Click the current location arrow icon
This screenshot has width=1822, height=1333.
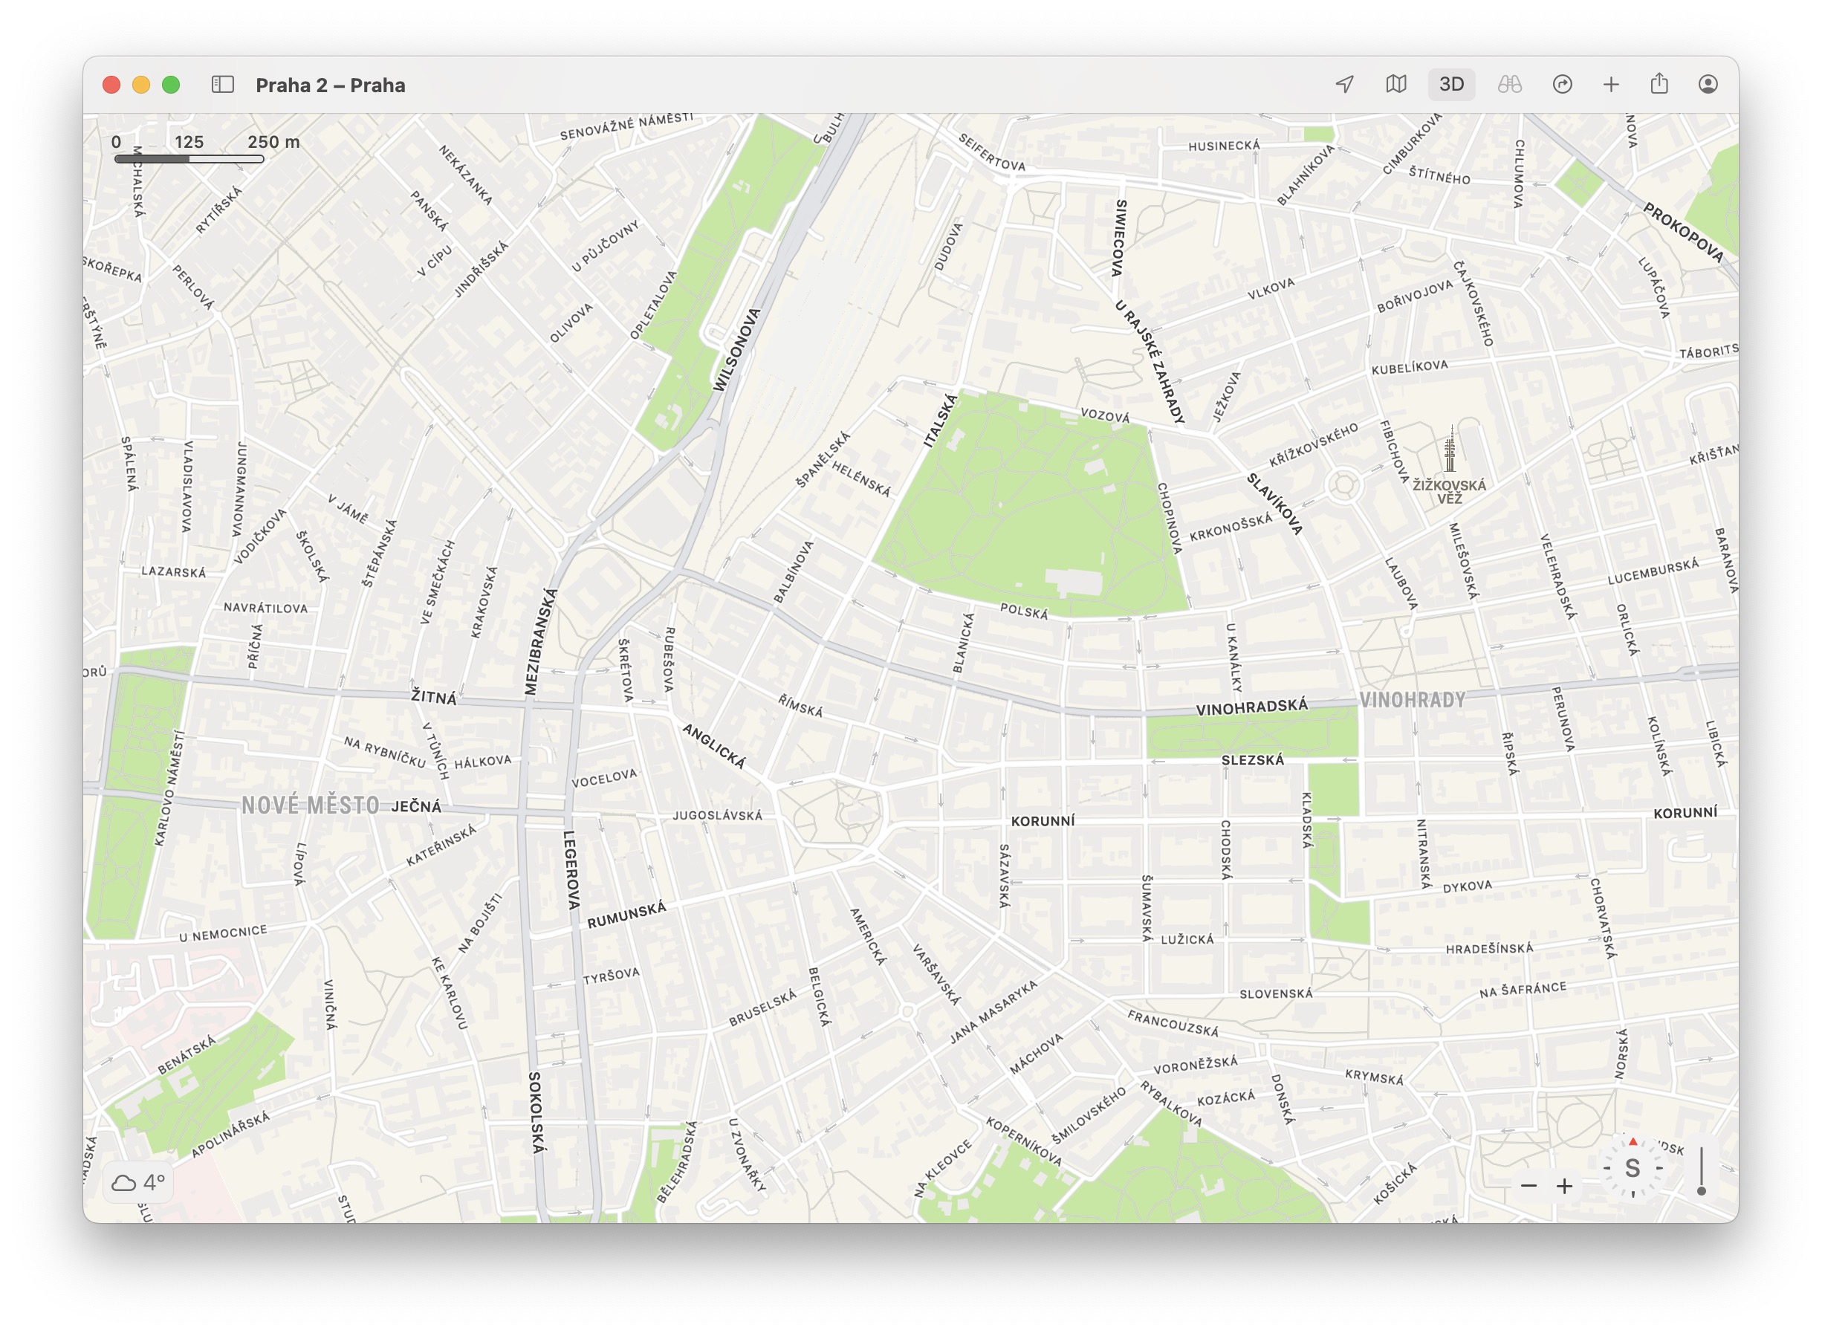(x=1344, y=85)
